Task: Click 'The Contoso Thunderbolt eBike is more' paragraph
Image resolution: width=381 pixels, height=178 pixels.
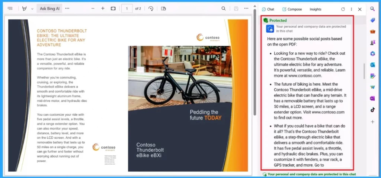Action: (x=61, y=61)
